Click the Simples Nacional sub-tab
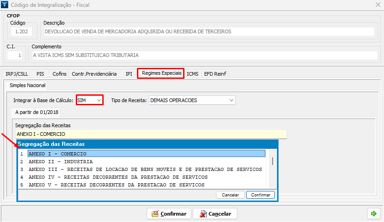This screenshot has height=222, width=384. tap(28, 86)
